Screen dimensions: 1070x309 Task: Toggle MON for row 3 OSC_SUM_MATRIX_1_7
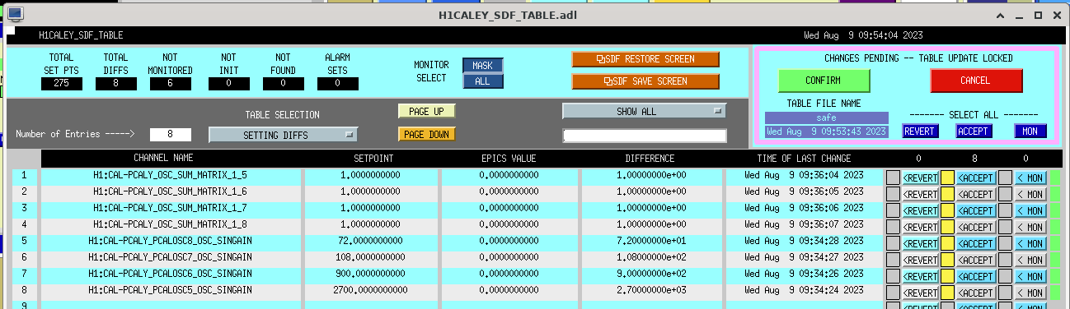(x=1030, y=210)
